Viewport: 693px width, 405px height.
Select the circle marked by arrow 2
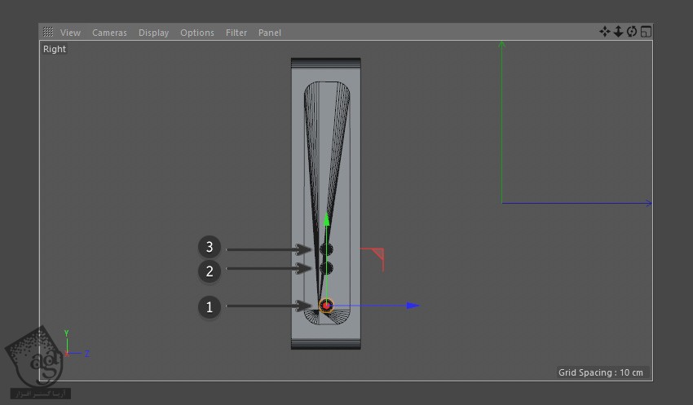pyautogui.click(x=326, y=268)
